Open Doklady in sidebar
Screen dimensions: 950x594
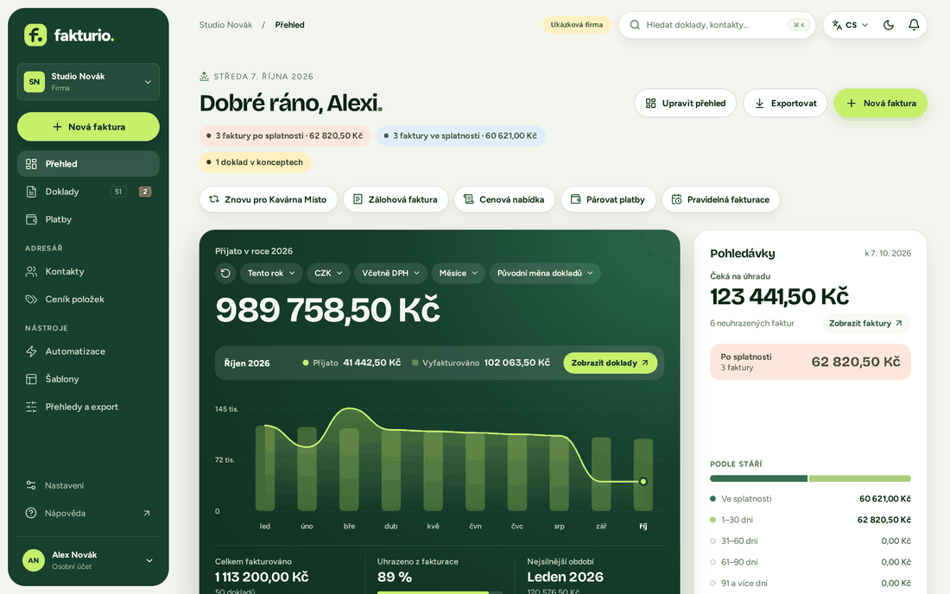[88, 192]
